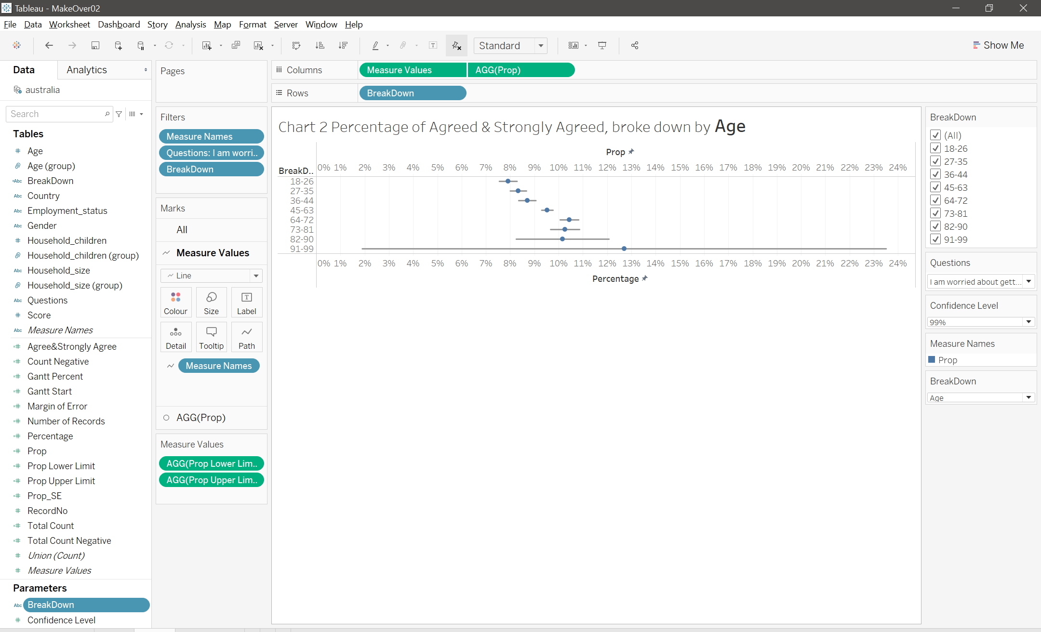This screenshot has width=1041, height=632.
Task: Click the Search fields input box
Action: [x=55, y=114]
